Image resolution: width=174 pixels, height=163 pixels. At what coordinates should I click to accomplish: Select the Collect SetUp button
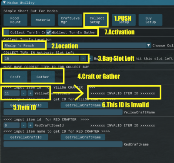[97, 20]
